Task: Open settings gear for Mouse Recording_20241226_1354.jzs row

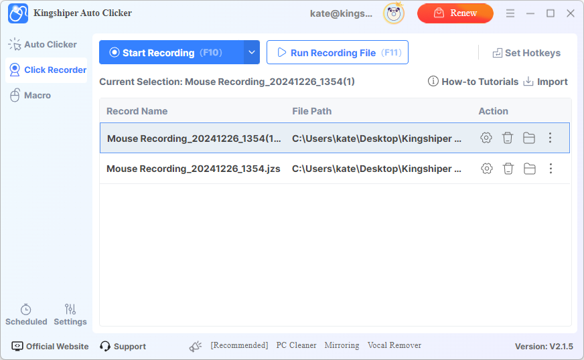Action: tap(486, 169)
